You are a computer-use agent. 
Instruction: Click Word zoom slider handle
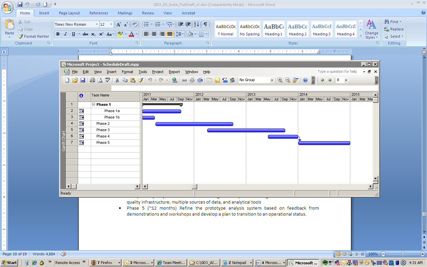pyautogui.click(x=403, y=254)
